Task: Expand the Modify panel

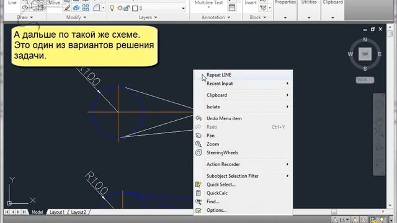Action: pyautogui.click(x=76, y=17)
